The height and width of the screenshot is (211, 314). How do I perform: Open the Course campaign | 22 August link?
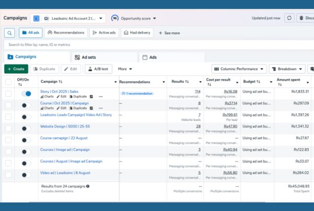click(x=62, y=138)
